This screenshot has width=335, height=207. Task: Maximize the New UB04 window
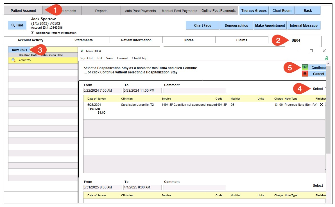click(311, 51)
